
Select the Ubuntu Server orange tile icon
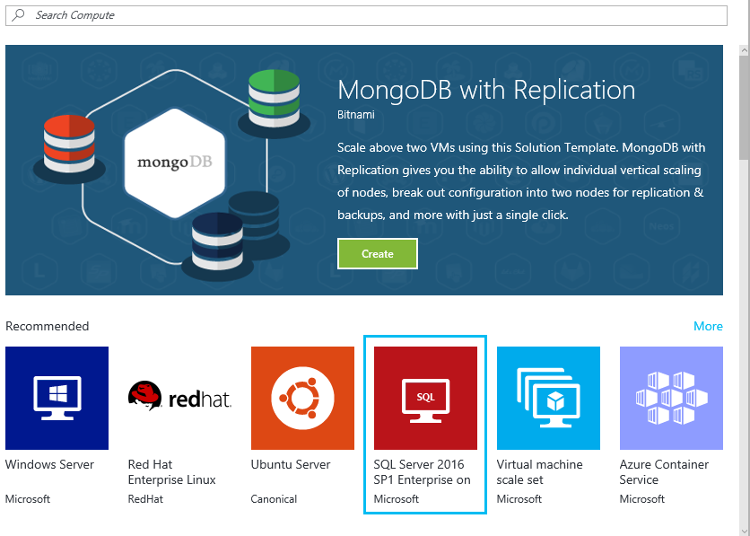click(302, 398)
